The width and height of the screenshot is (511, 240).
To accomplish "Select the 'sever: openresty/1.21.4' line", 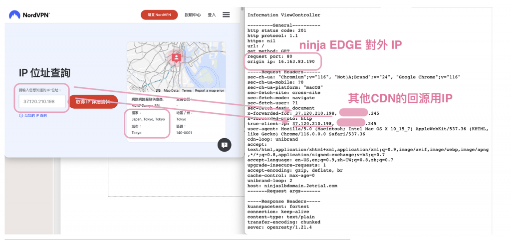I will (279, 228).
